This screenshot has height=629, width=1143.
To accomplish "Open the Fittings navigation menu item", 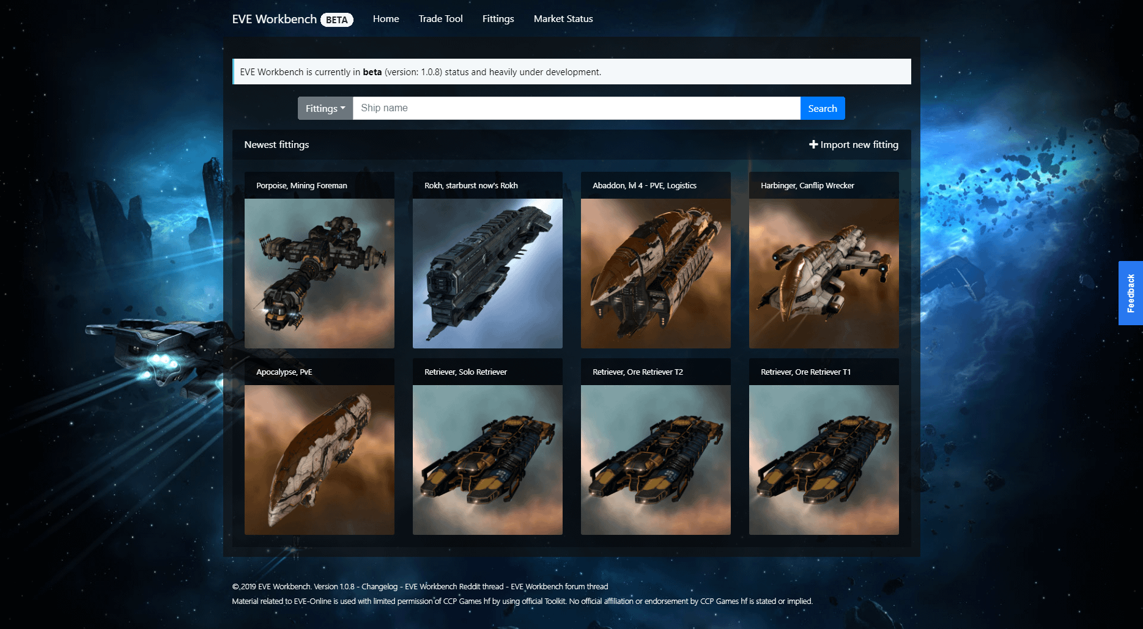I will tap(498, 19).
